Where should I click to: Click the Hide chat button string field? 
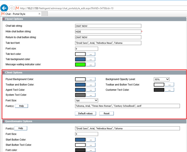click(x=108, y=31)
